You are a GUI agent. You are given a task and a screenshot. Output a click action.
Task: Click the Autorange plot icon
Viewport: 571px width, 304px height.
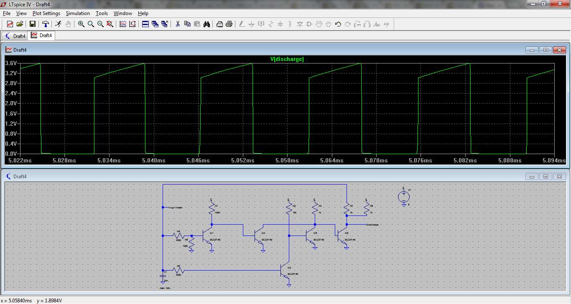[x=133, y=24]
